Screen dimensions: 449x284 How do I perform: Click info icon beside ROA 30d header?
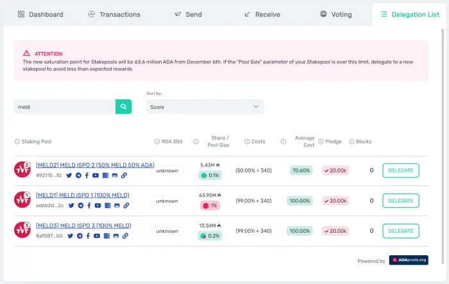click(x=157, y=142)
